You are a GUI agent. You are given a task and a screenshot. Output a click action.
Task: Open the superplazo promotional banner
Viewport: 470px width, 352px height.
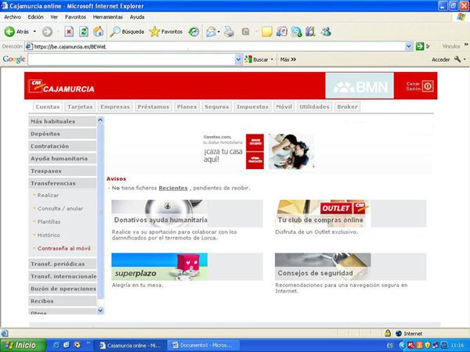(x=187, y=267)
